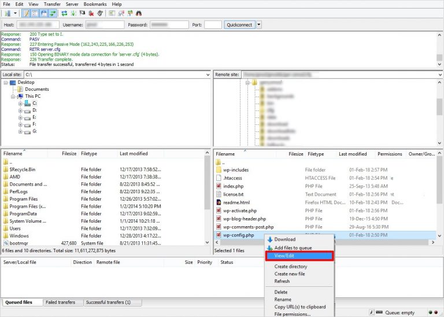This screenshot has height=317, width=444.
Task: Open the Site Manager icon
Action: (x=8, y=13)
